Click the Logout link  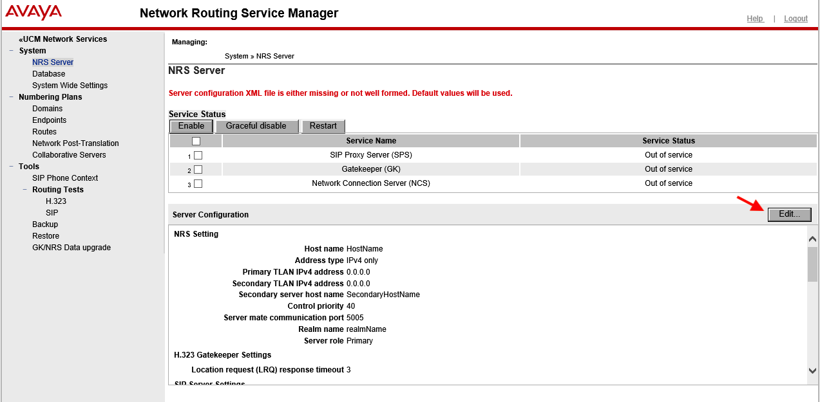pyautogui.click(x=796, y=19)
